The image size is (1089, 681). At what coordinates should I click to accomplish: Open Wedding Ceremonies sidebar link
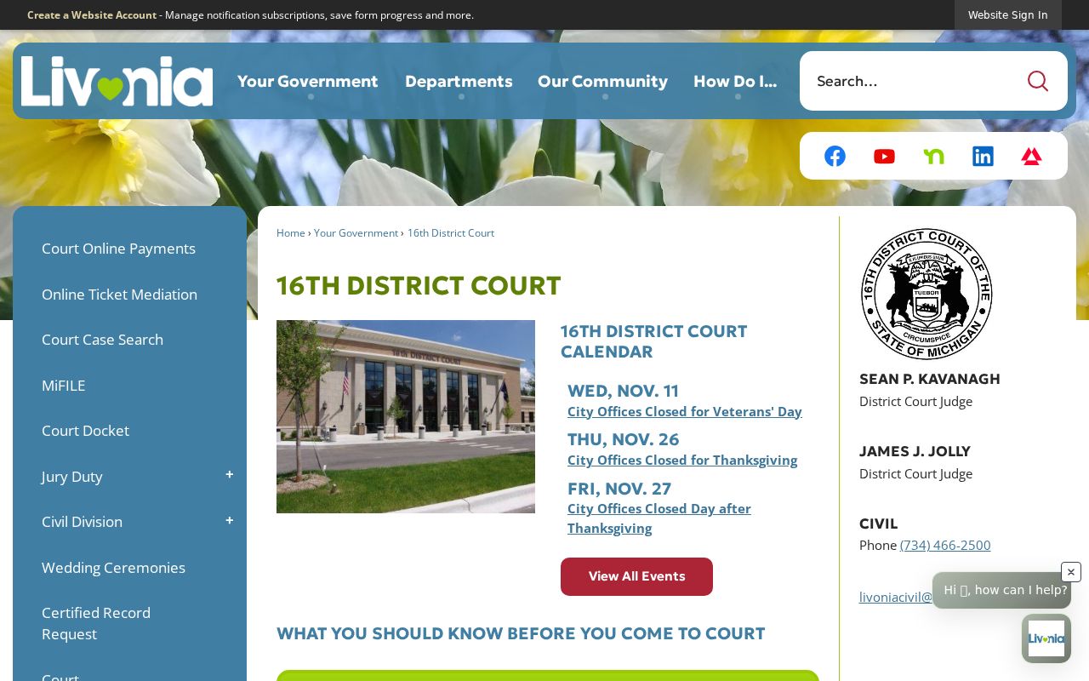[113, 568]
